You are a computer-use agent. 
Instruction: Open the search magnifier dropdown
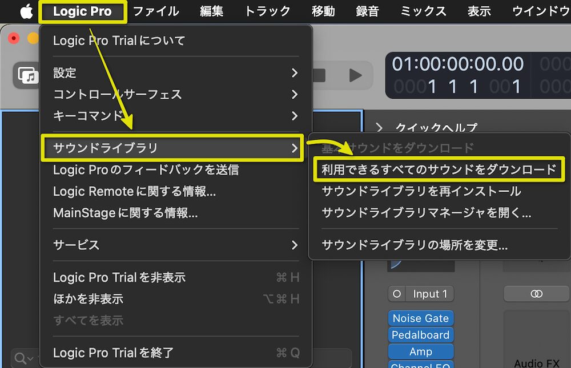click(24, 358)
